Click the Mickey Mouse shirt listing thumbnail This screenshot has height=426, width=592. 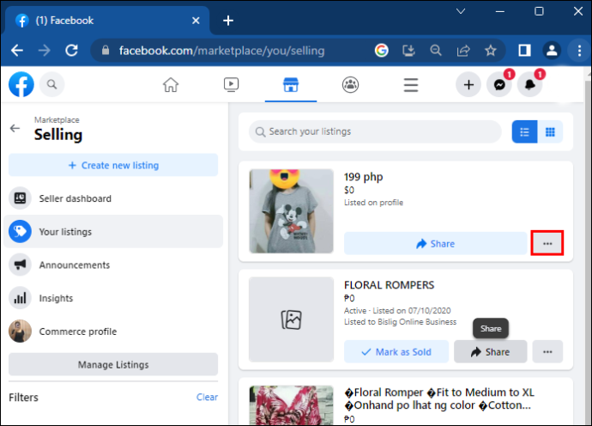[291, 211]
